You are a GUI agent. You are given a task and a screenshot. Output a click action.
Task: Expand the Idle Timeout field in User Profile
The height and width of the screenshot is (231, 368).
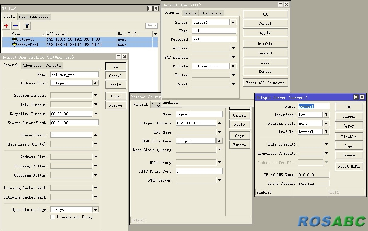96,104
